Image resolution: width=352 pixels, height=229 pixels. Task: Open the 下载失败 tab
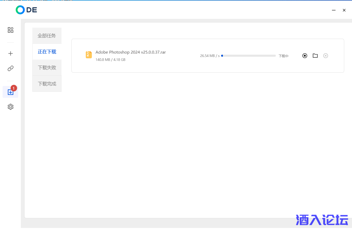[47, 68]
